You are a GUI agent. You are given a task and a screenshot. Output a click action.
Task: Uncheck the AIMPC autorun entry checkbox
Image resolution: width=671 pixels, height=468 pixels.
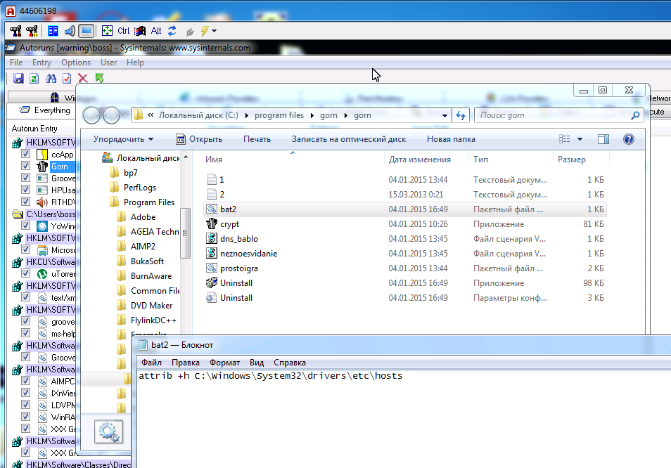pyautogui.click(x=25, y=381)
